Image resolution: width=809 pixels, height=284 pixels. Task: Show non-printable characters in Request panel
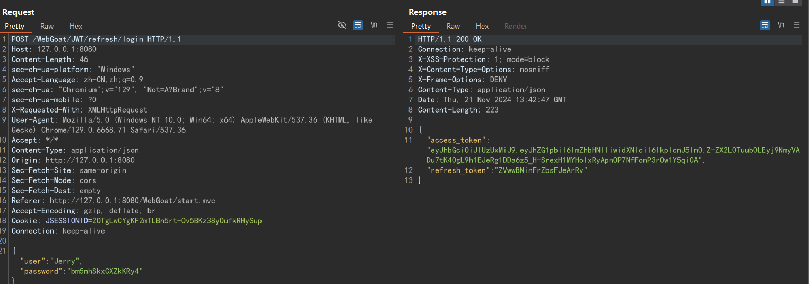pos(374,25)
